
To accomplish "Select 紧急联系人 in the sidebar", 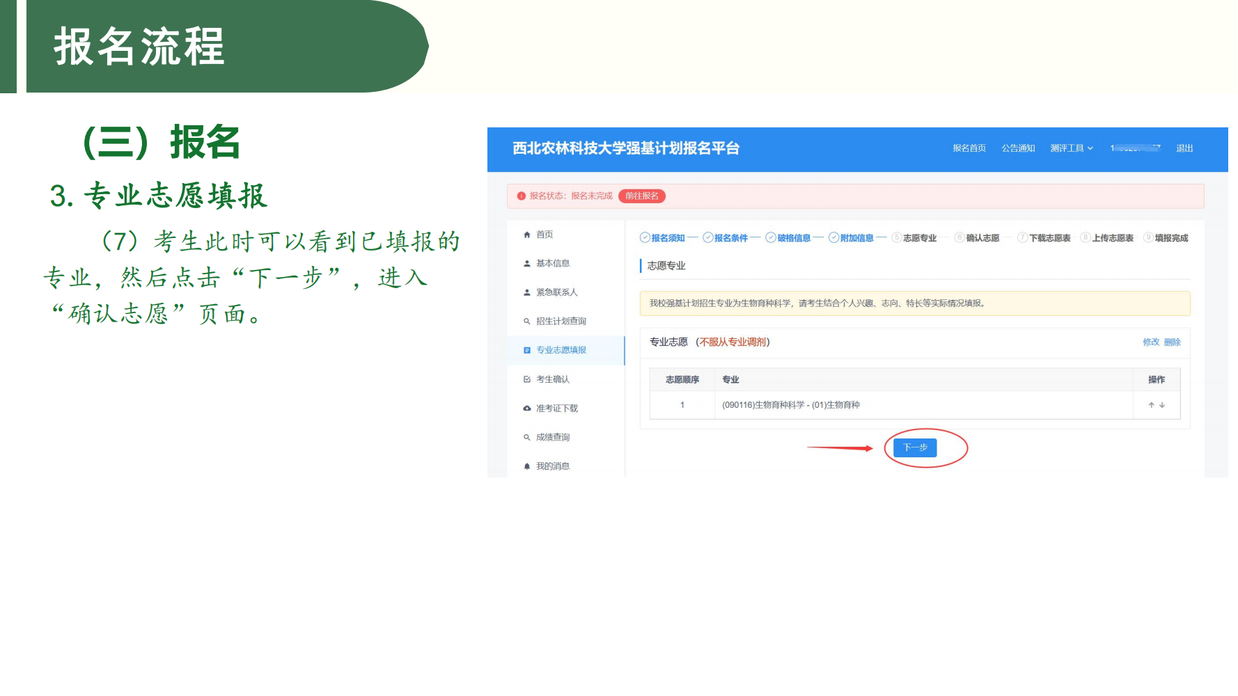I will tap(556, 292).
